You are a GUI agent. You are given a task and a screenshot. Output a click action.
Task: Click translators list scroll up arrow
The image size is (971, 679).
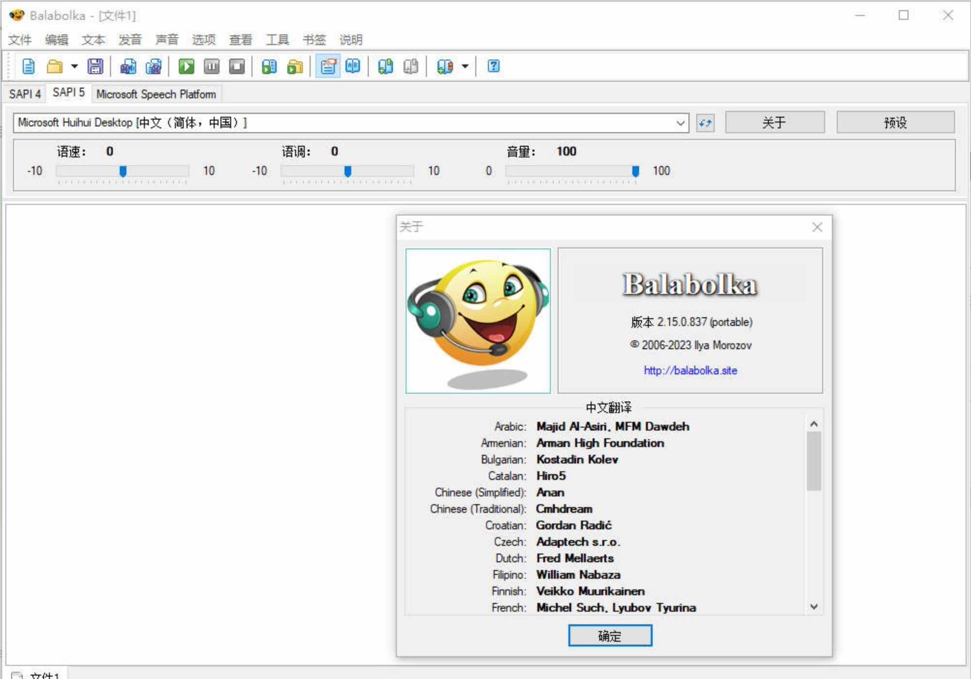click(814, 424)
